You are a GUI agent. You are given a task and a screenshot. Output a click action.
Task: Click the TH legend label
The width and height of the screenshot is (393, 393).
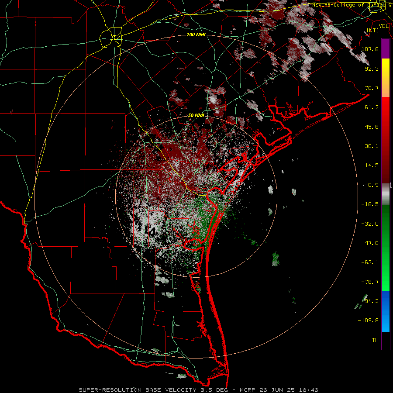coord(375,340)
